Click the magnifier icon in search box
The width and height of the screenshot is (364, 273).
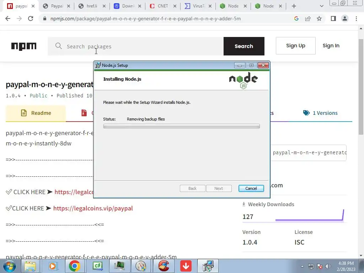pyautogui.click(x=59, y=46)
